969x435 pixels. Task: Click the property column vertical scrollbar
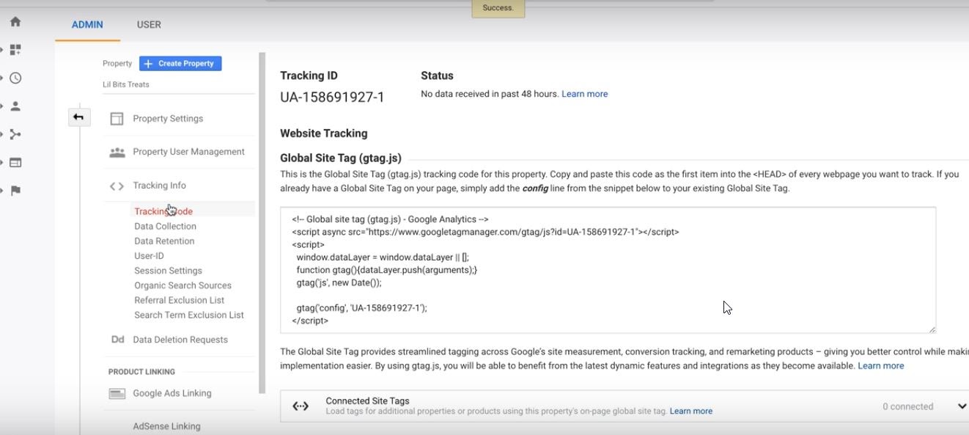(262, 220)
